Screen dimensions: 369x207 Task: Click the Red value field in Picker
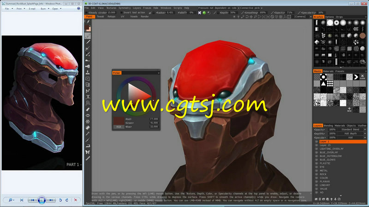[x=154, y=119]
